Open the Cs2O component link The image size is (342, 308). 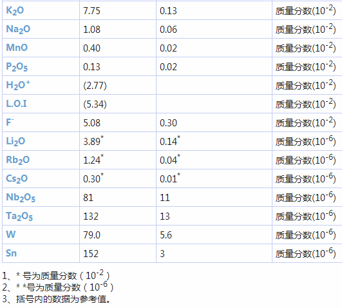[17, 178]
